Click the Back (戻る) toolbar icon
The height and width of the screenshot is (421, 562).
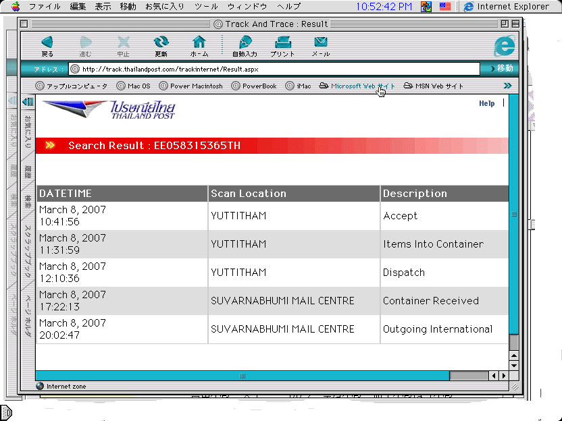click(47, 46)
